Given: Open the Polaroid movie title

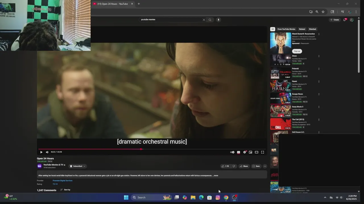Looking at the screenshot, I should (295, 69).
